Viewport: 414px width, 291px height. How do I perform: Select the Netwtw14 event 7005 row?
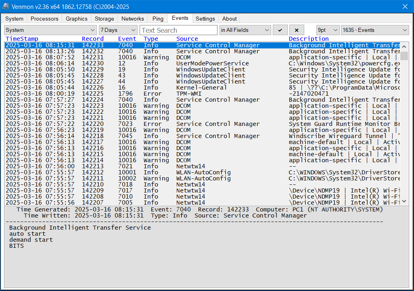(x=202, y=203)
